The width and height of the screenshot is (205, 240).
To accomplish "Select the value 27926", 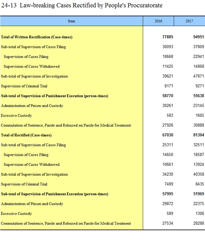I will pyautogui.click(x=168, y=125).
